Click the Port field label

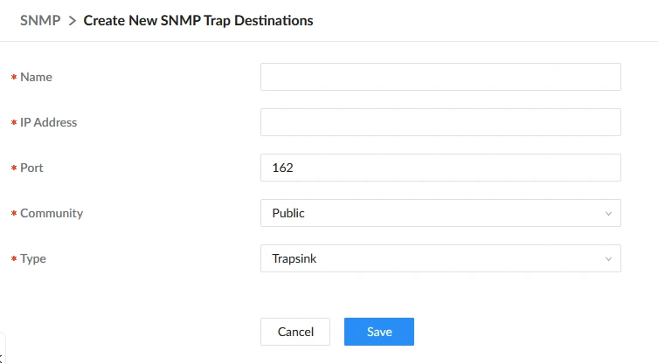click(x=31, y=168)
